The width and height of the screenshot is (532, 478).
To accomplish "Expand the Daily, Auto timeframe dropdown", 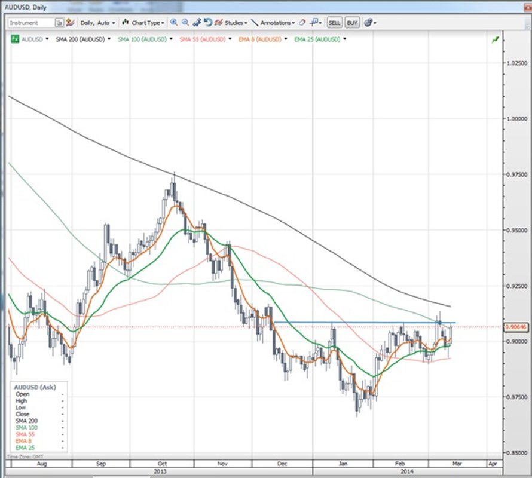I will click(96, 23).
